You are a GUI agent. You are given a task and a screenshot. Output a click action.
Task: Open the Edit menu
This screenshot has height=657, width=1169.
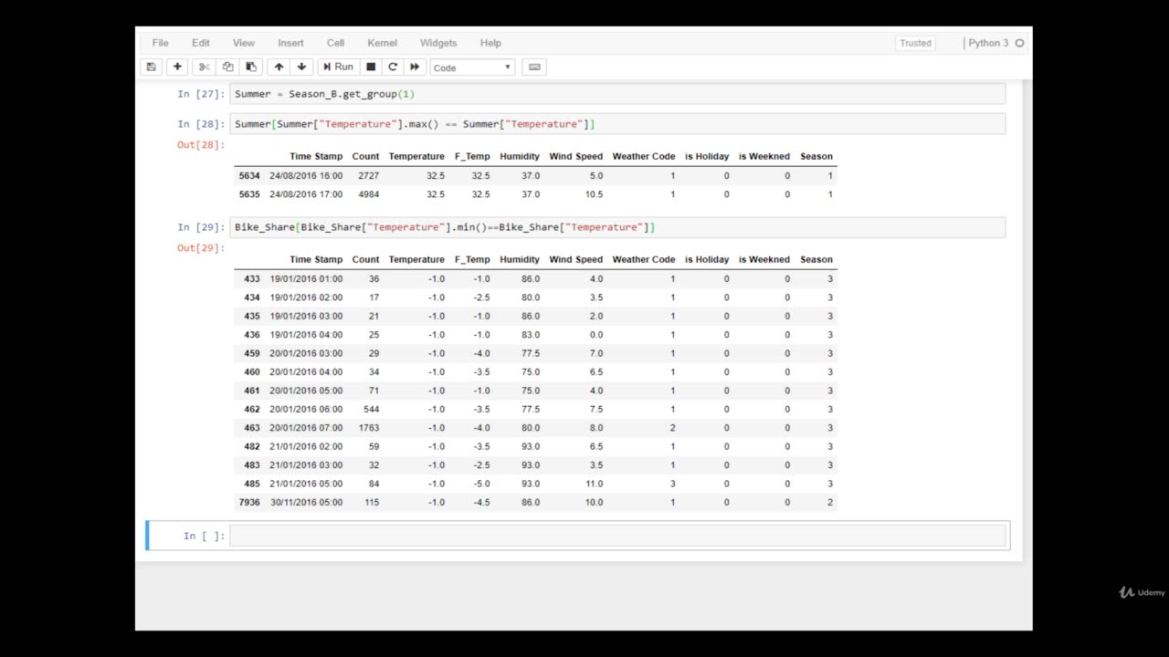(x=201, y=43)
